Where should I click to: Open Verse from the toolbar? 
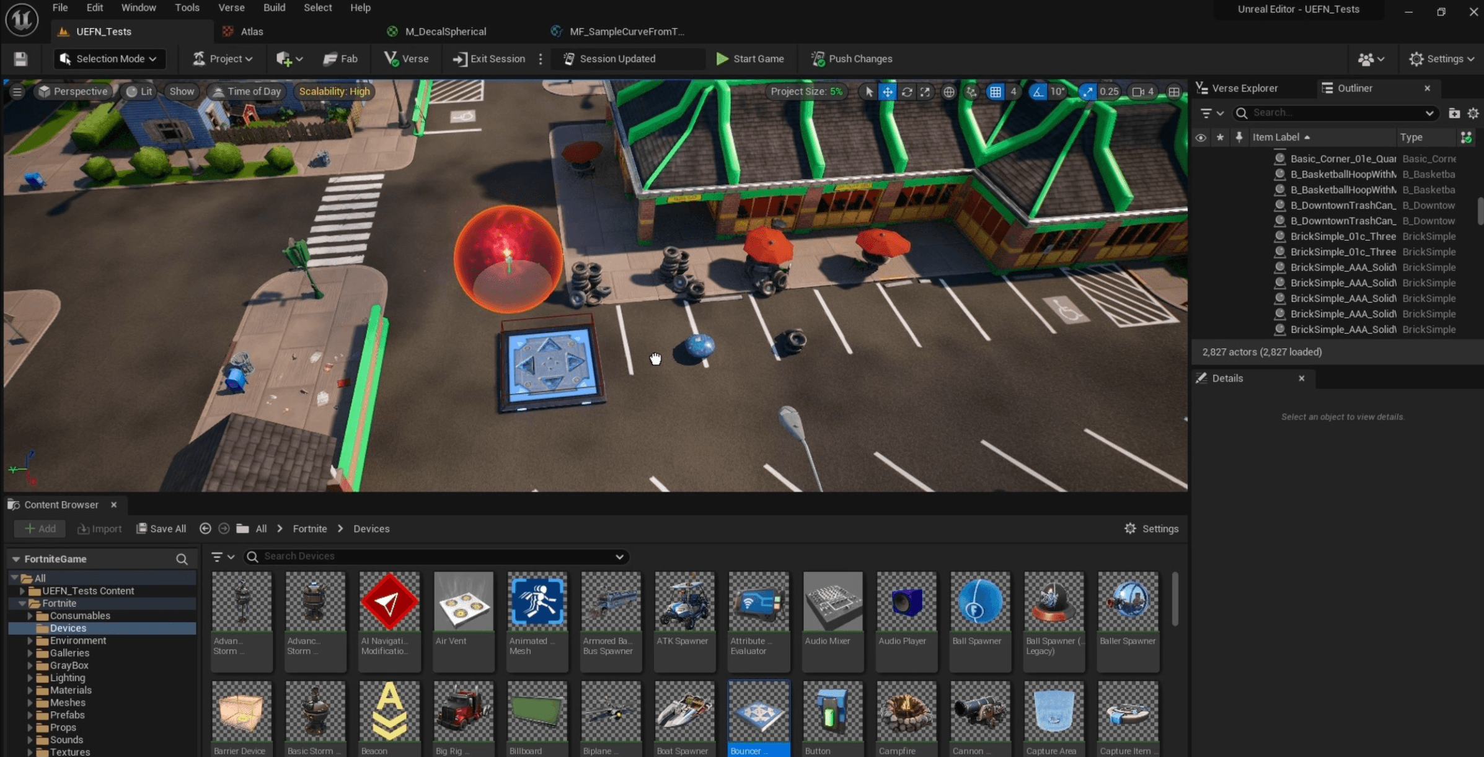[407, 59]
